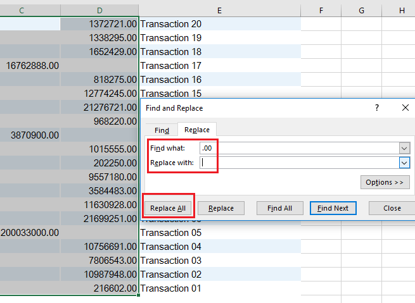The image size is (415, 303).
Task: Open the Find what dropdown arrow
Action: [x=404, y=147]
